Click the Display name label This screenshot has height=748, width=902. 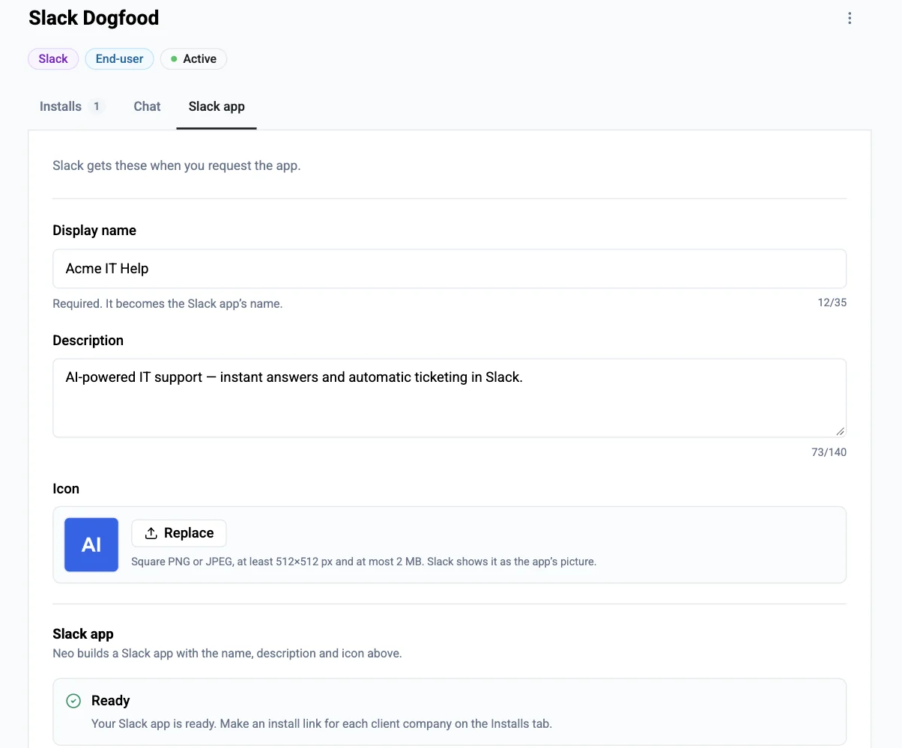tap(94, 231)
